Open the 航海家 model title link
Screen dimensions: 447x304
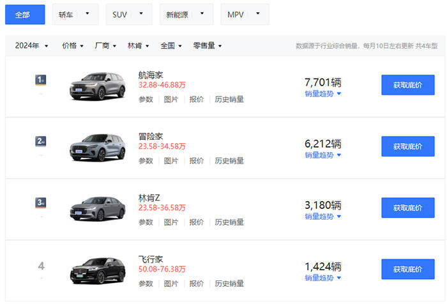coord(151,75)
